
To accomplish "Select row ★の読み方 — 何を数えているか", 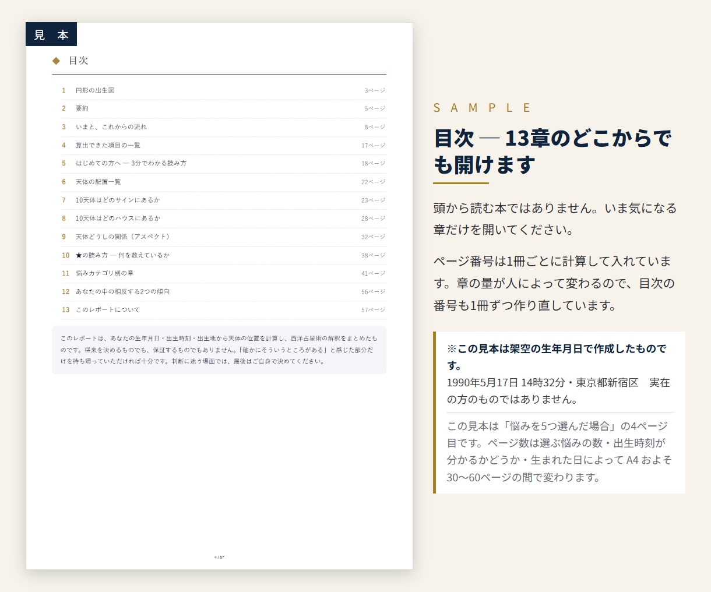I will pos(224,255).
